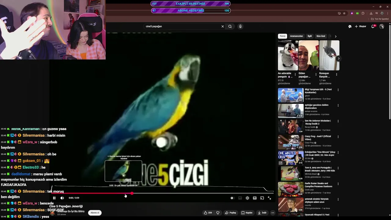Open Chrome three-dot menu

tap(388, 13)
